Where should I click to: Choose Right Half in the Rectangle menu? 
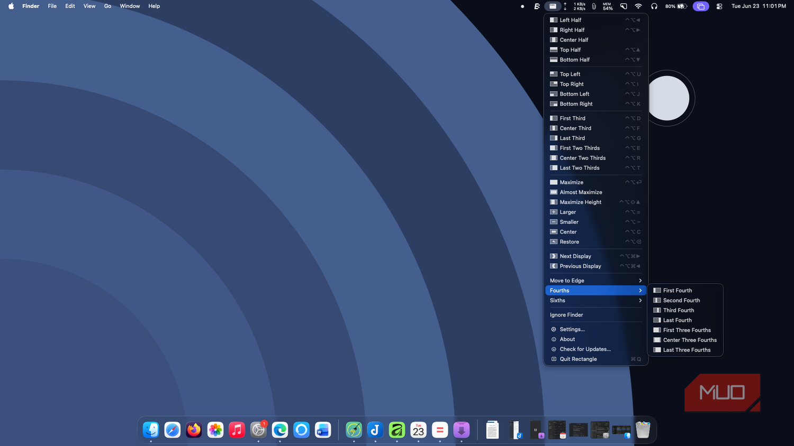coord(596,30)
